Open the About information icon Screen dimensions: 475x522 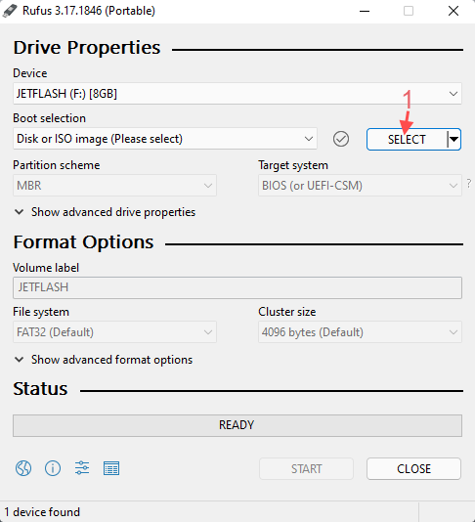[x=53, y=468]
